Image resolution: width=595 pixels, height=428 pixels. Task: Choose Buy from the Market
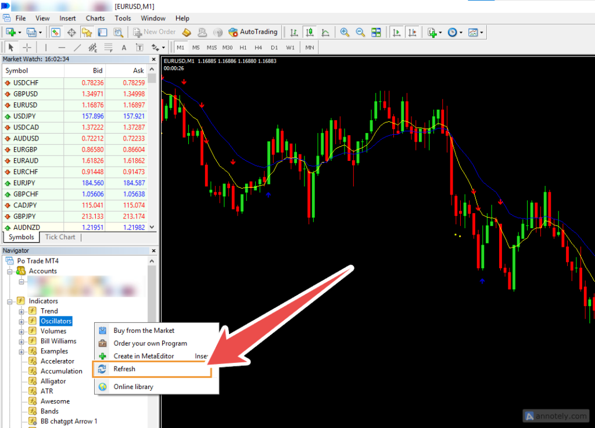coord(156,330)
